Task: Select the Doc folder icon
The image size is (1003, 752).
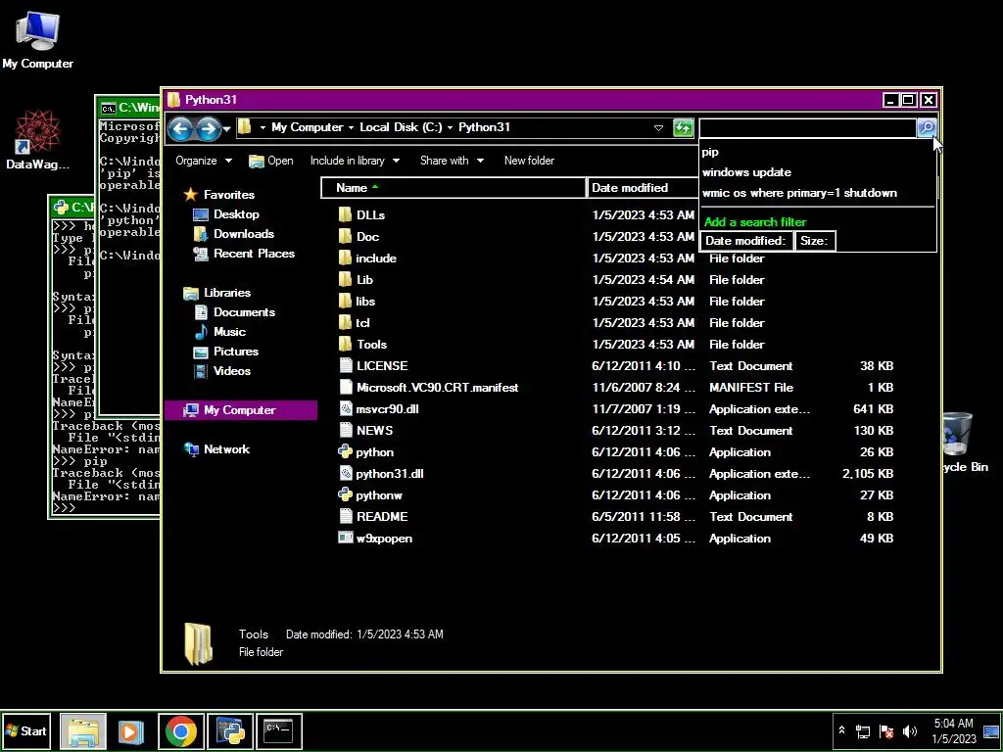Action: [346, 237]
